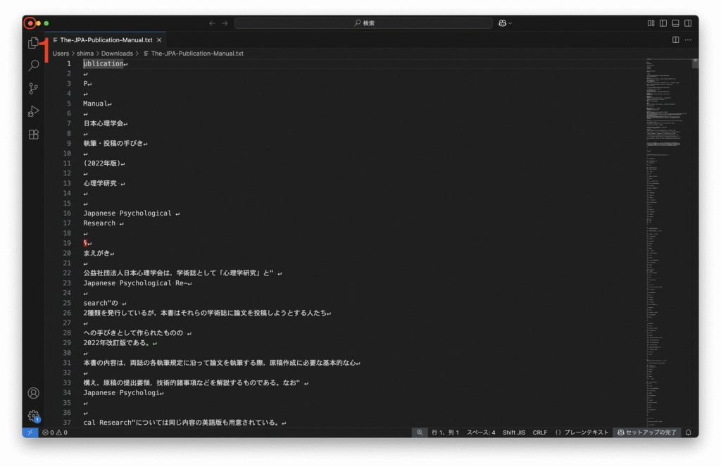The image size is (721, 467).
Task: Click Research text on line 17
Action: pyautogui.click(x=99, y=223)
